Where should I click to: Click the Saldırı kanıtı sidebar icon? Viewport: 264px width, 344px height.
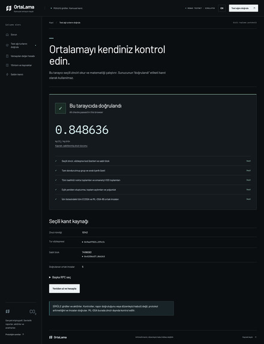click(7, 74)
